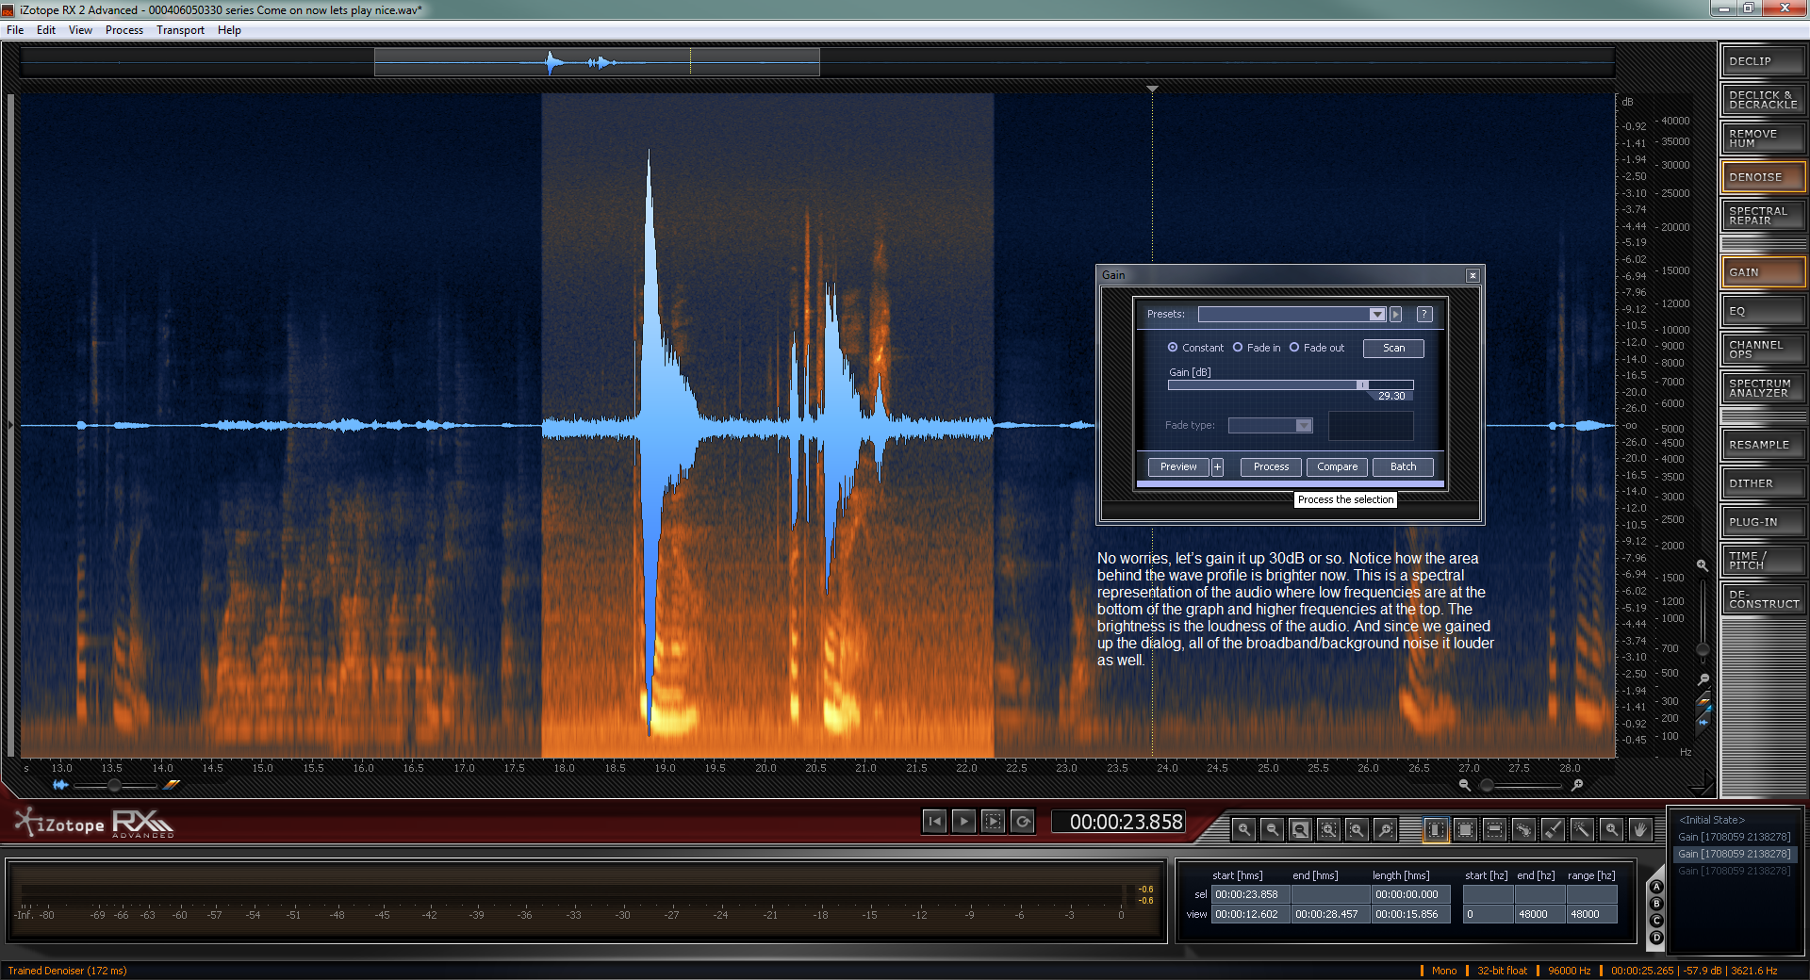Click Compare in the Gain dialog
This screenshot has height=980, width=1810.
[1337, 467]
